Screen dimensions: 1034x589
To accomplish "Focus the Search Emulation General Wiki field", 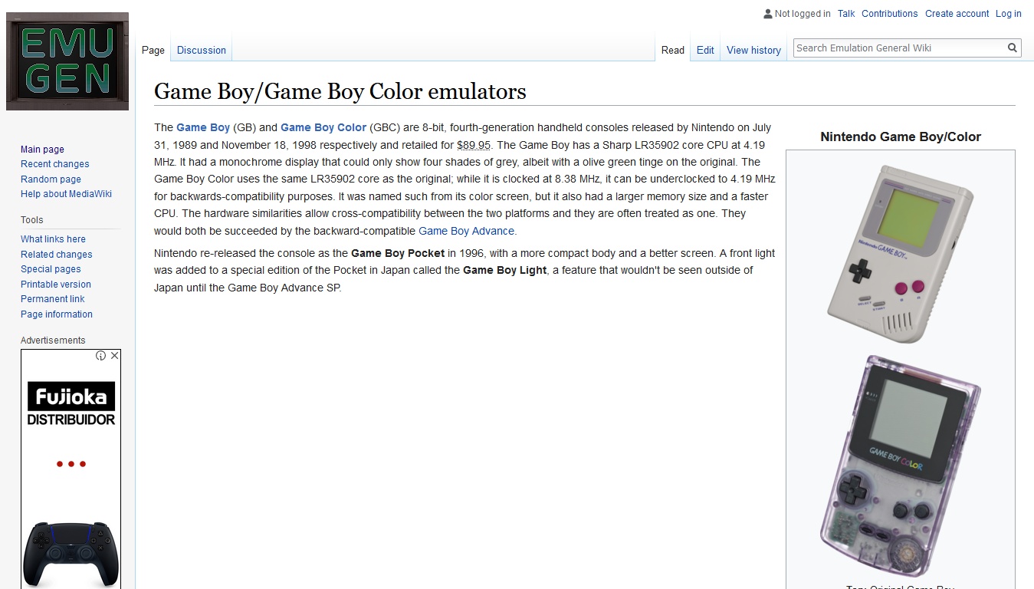I will click(x=900, y=48).
